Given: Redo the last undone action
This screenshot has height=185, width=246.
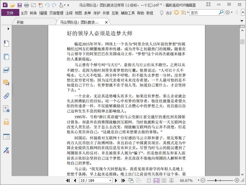Looking at the screenshot, I should pyautogui.click(x=54, y=5).
